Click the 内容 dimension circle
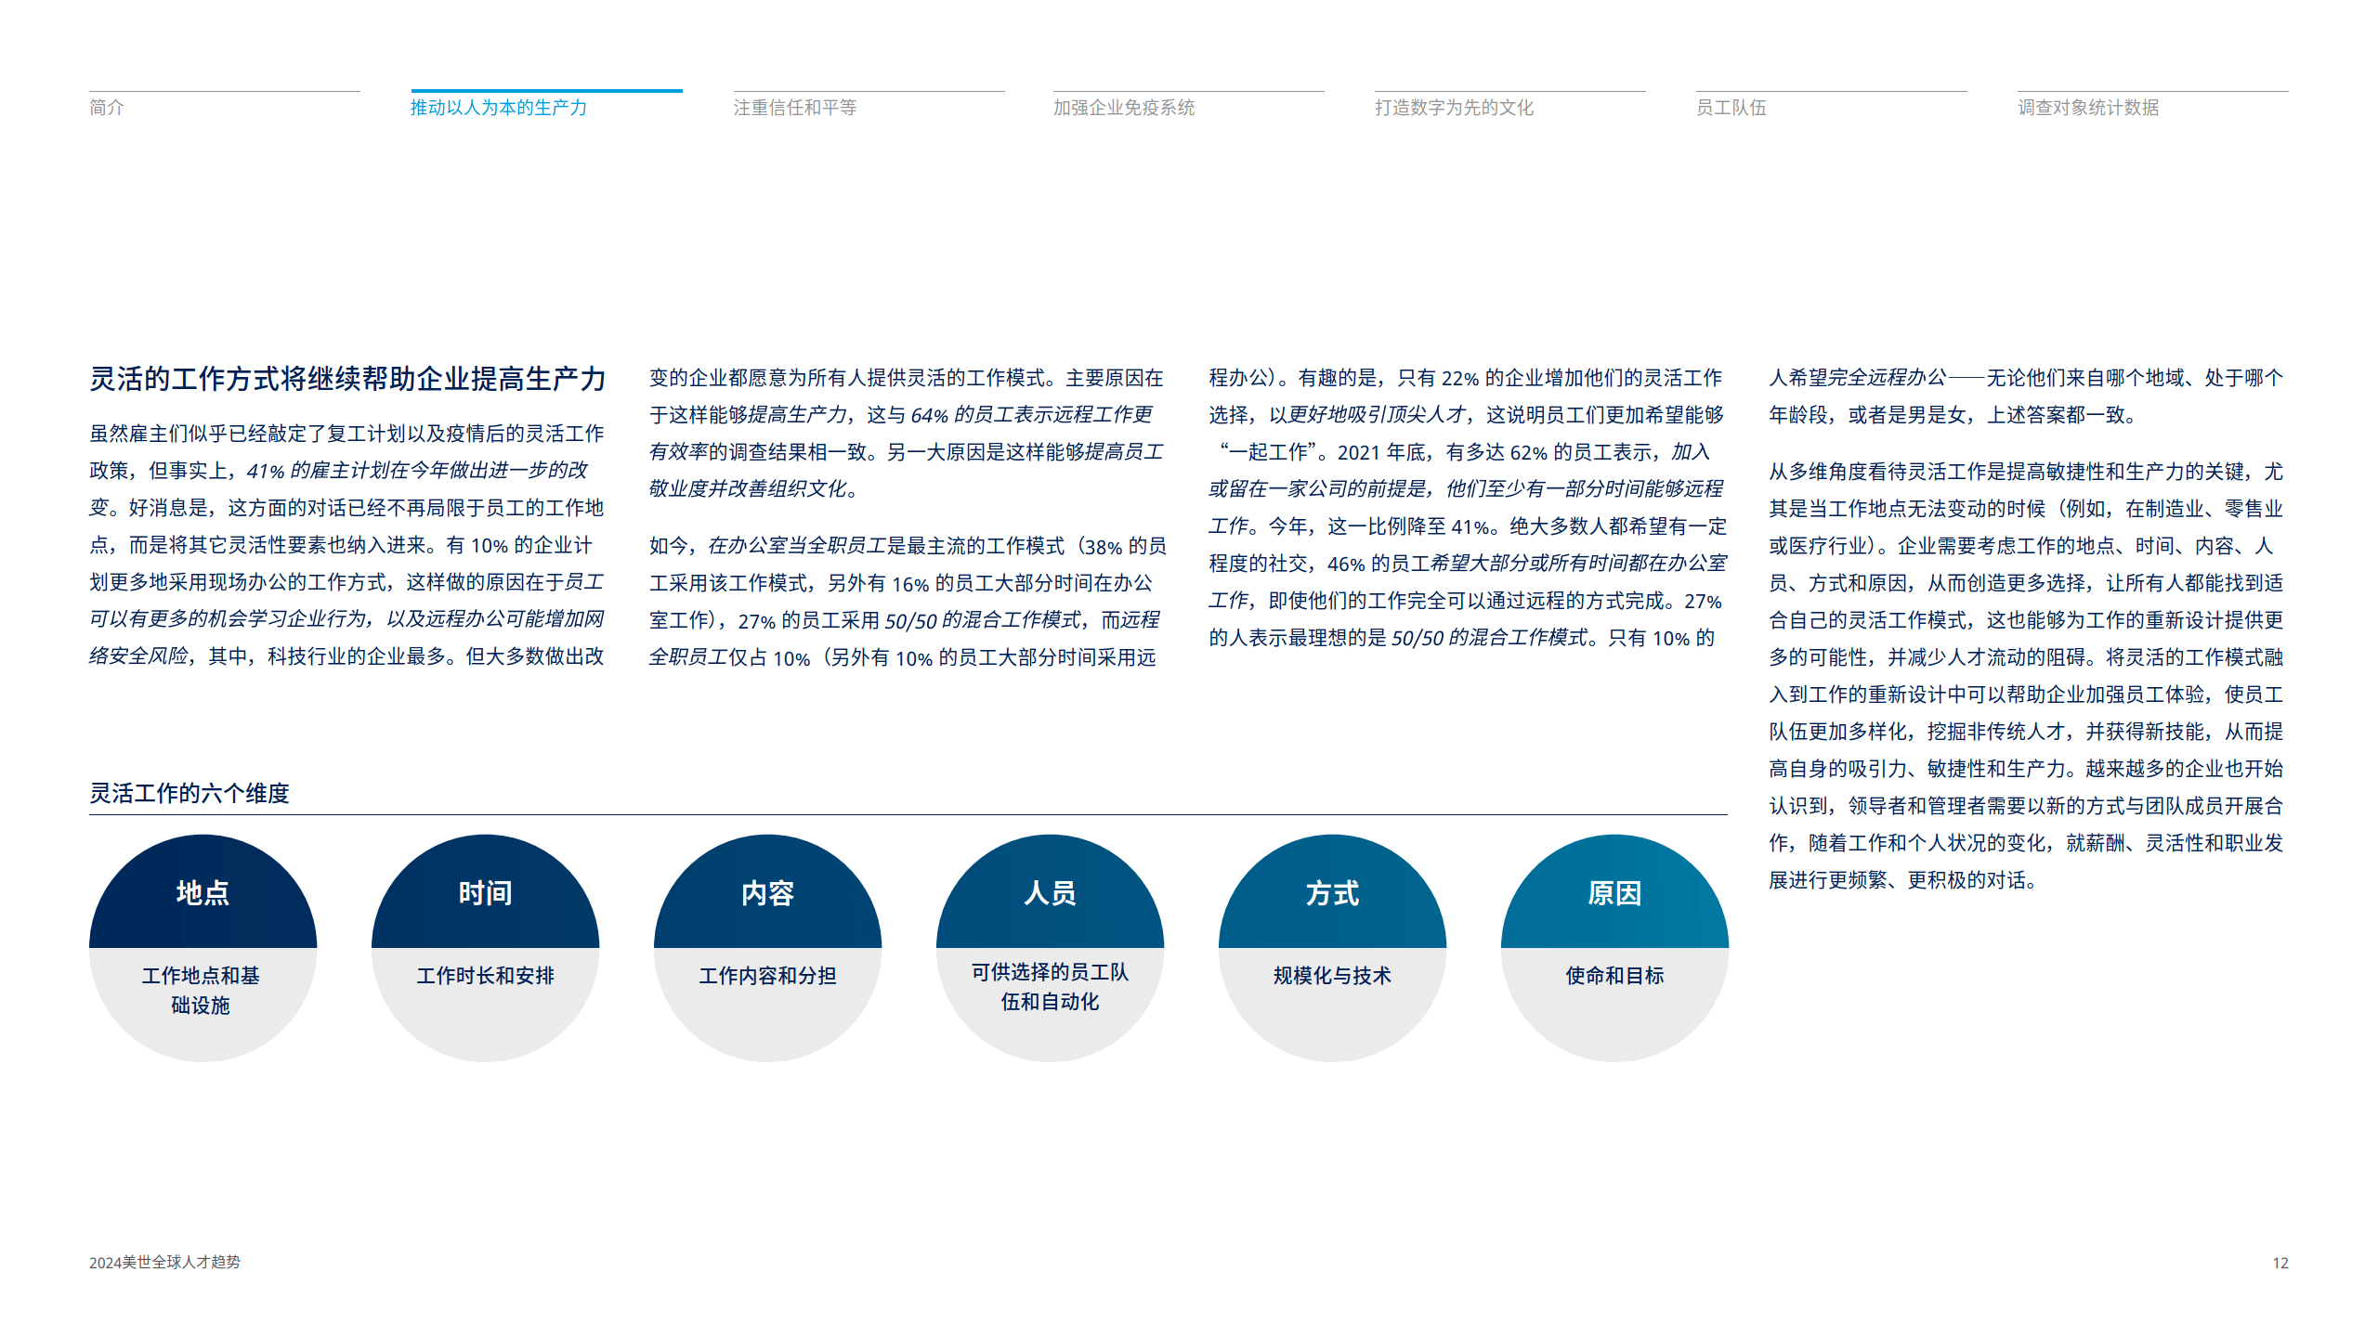Viewport: 2378px width, 1337px height. coord(767,948)
